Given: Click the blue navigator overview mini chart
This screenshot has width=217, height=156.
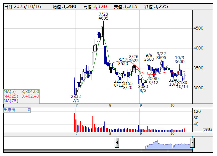Looking at the screenshot, I should coord(168,144).
